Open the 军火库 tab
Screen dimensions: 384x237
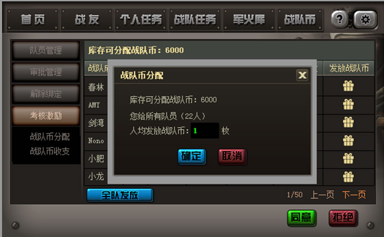pyautogui.click(x=249, y=20)
